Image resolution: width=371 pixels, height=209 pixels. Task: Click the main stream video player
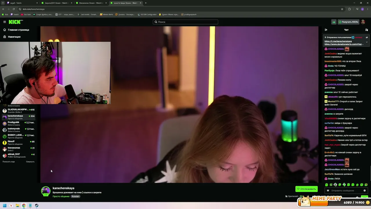(179, 105)
